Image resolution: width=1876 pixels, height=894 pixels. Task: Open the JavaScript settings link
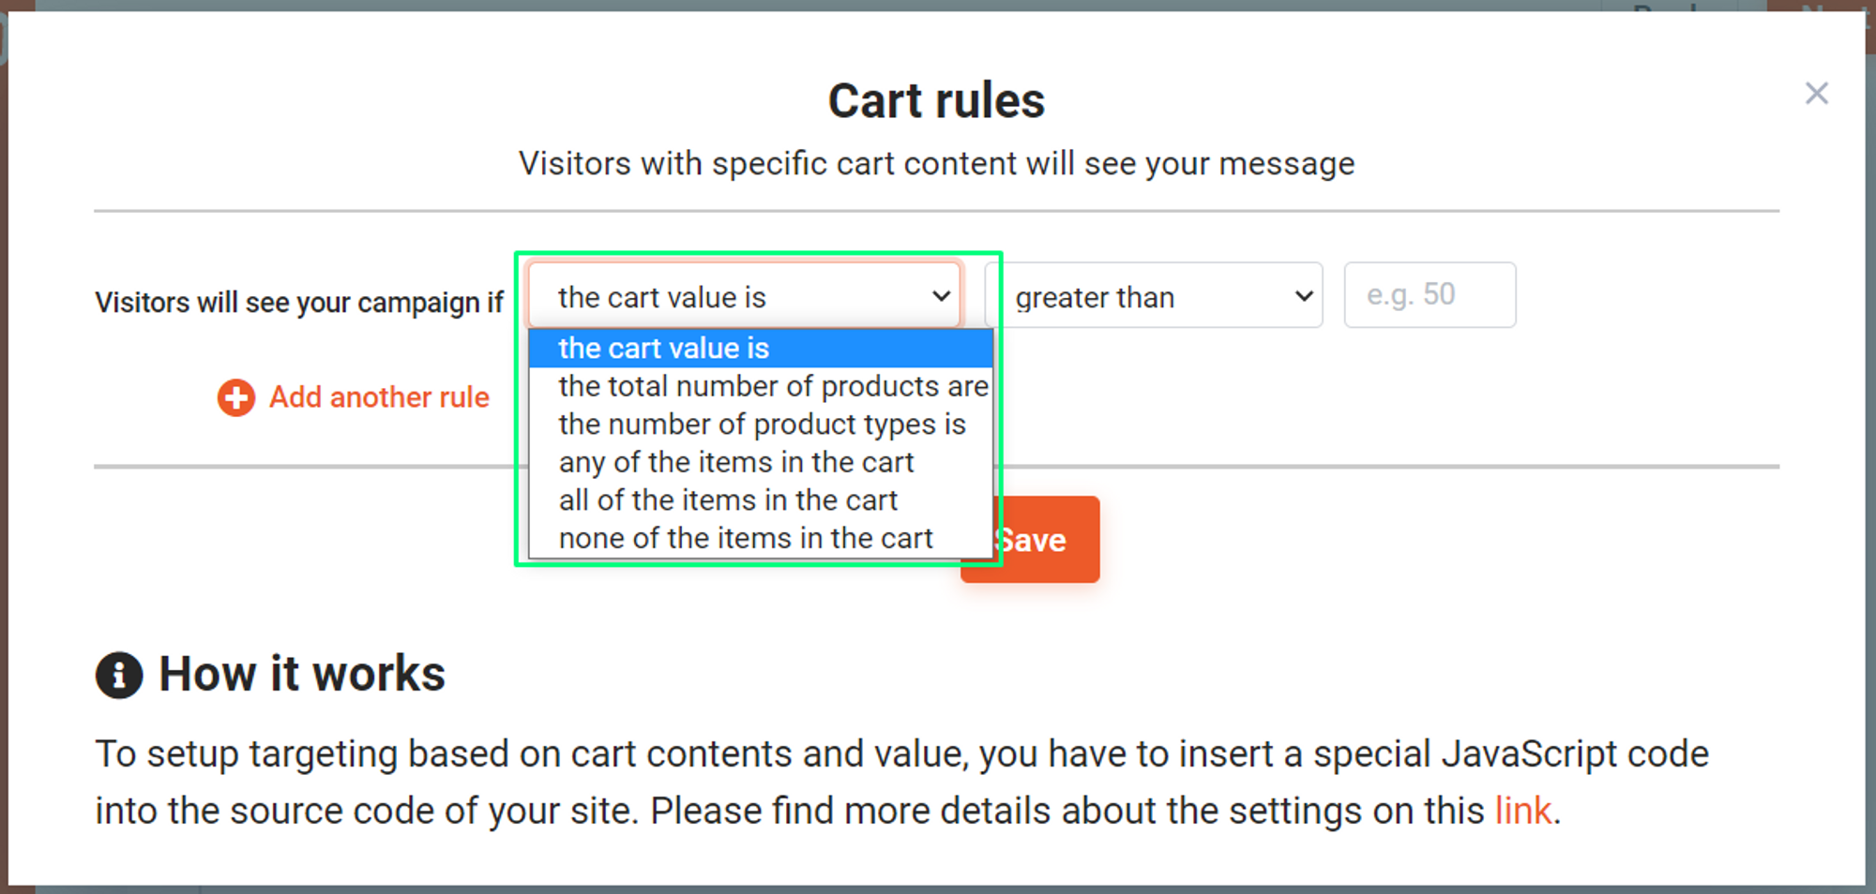(1522, 810)
